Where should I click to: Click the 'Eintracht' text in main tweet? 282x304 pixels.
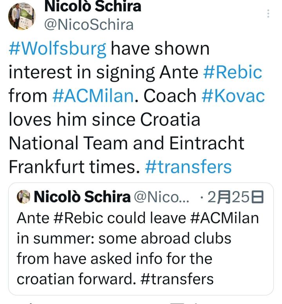(x=207, y=143)
